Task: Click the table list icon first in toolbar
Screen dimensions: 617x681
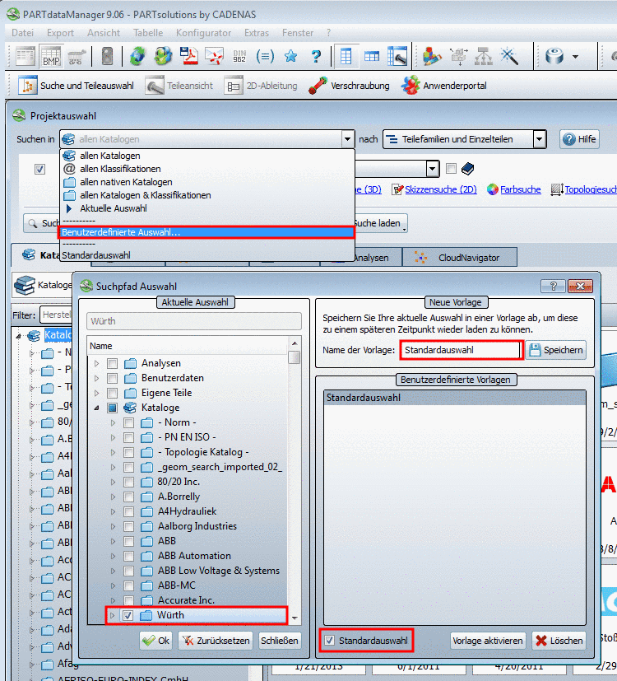Action: (x=26, y=57)
